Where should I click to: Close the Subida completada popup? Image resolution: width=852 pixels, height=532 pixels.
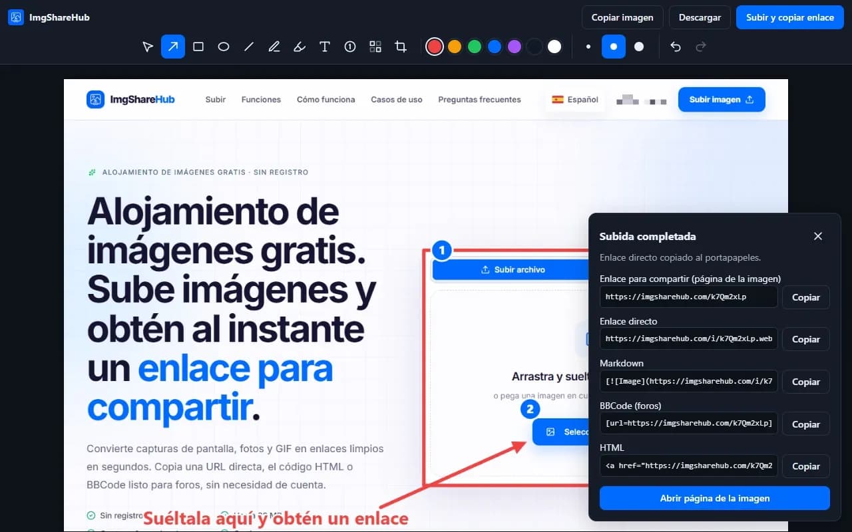coord(818,236)
